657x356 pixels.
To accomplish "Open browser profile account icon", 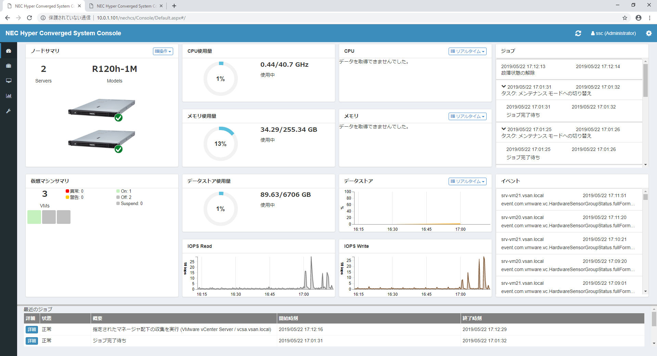I will tap(639, 18).
